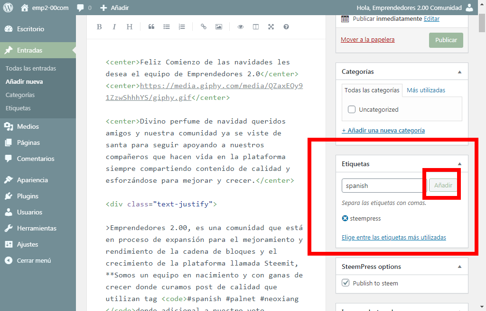Click the giphy.gif URL in editor

(x=204, y=92)
